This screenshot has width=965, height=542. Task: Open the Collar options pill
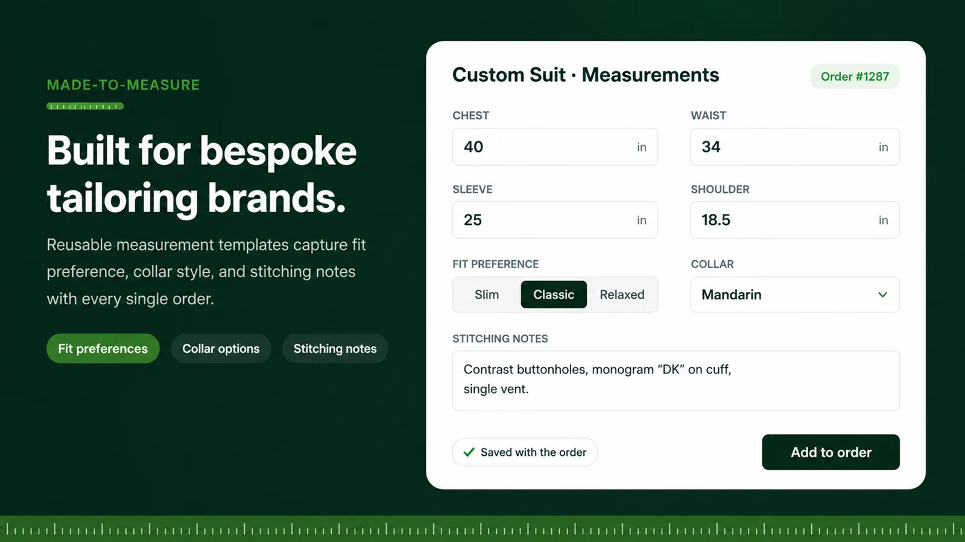click(221, 349)
